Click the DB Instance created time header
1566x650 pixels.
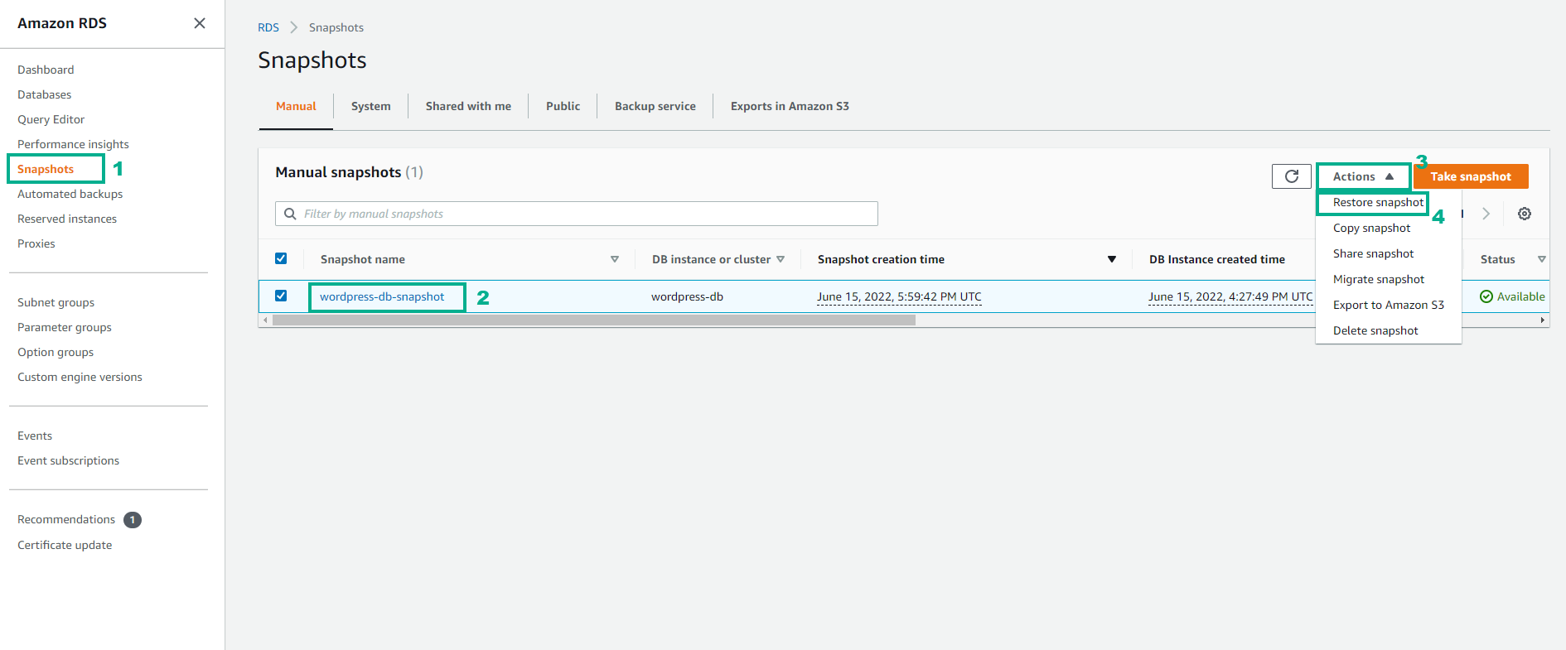pyautogui.click(x=1217, y=259)
